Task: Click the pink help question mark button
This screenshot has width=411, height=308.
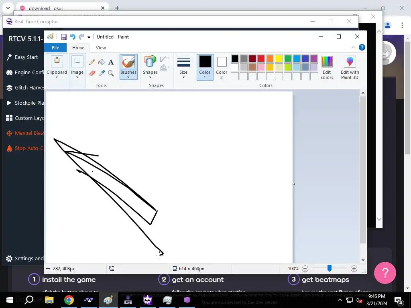Action: coord(385,273)
